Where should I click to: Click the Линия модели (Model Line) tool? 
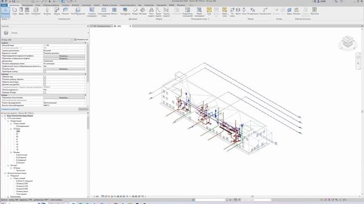pyautogui.click(x=158, y=12)
